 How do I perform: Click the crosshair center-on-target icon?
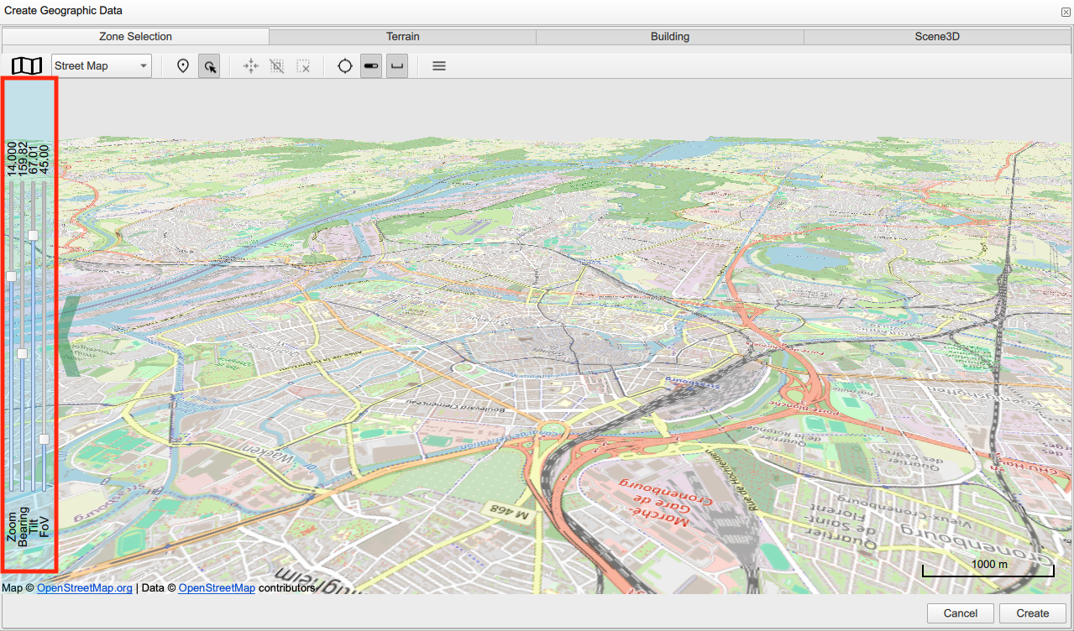[x=344, y=65]
